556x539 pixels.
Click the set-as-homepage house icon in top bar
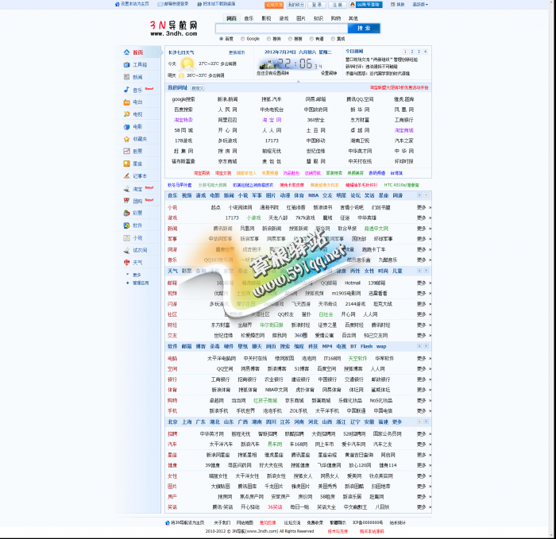tap(118, 4)
